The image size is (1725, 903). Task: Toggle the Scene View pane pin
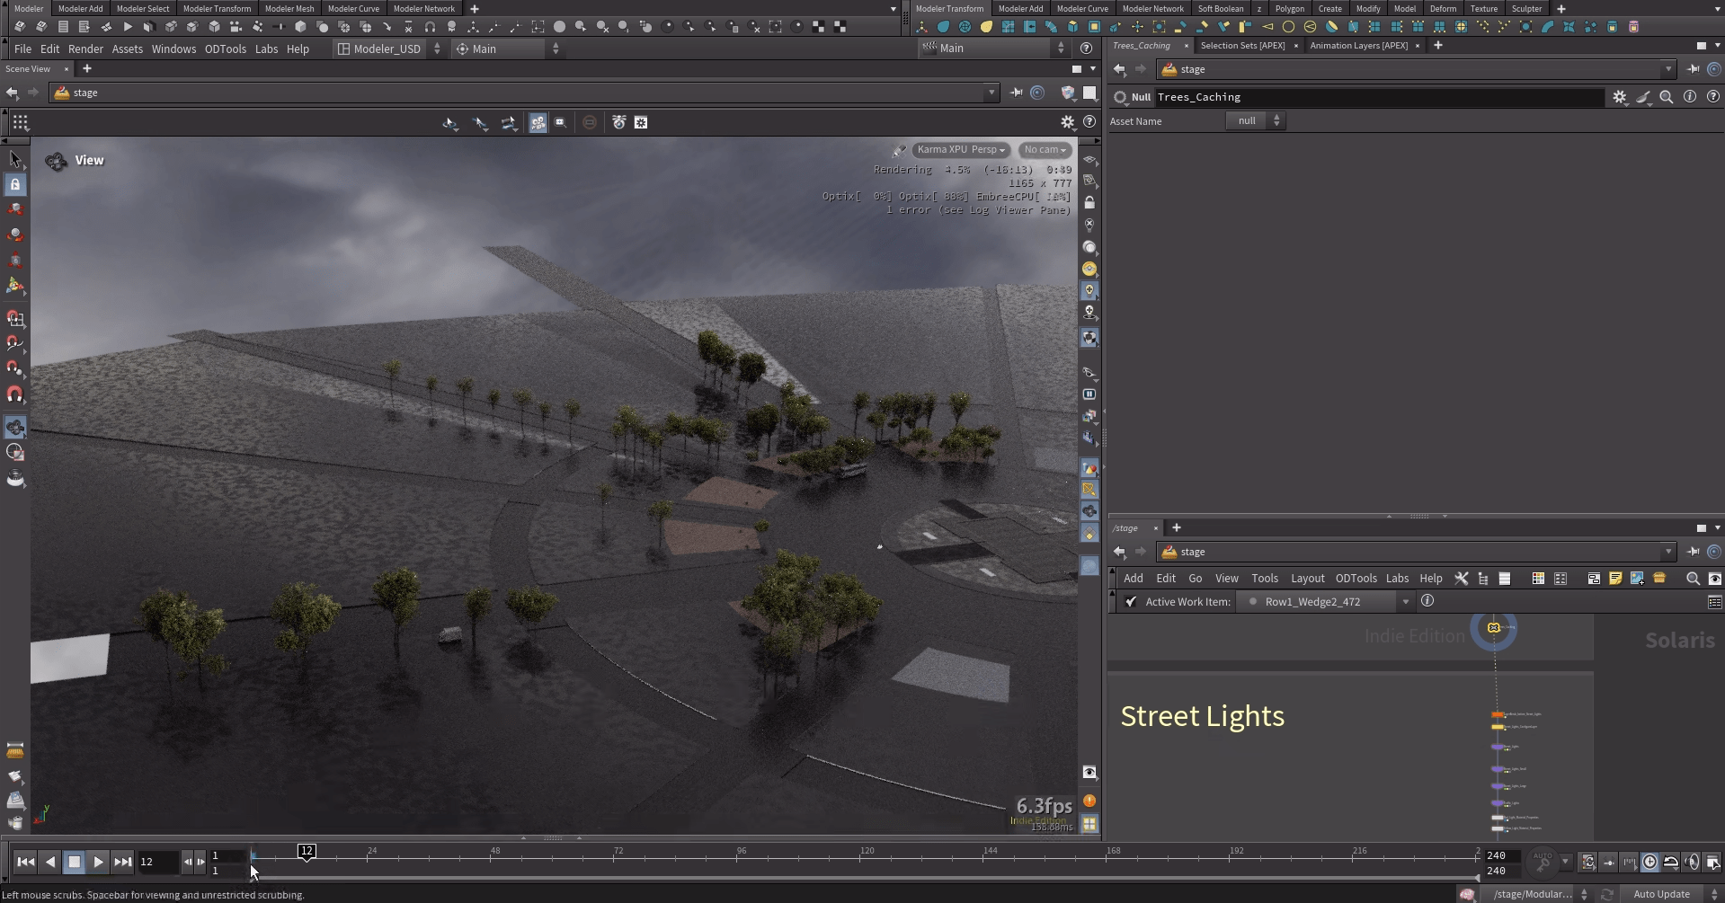pos(1016,93)
